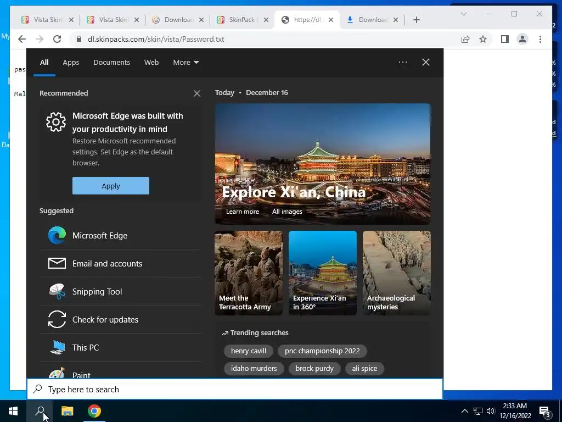Image resolution: width=562 pixels, height=422 pixels.
Task: Select the Apps search filter
Action: tap(71, 63)
